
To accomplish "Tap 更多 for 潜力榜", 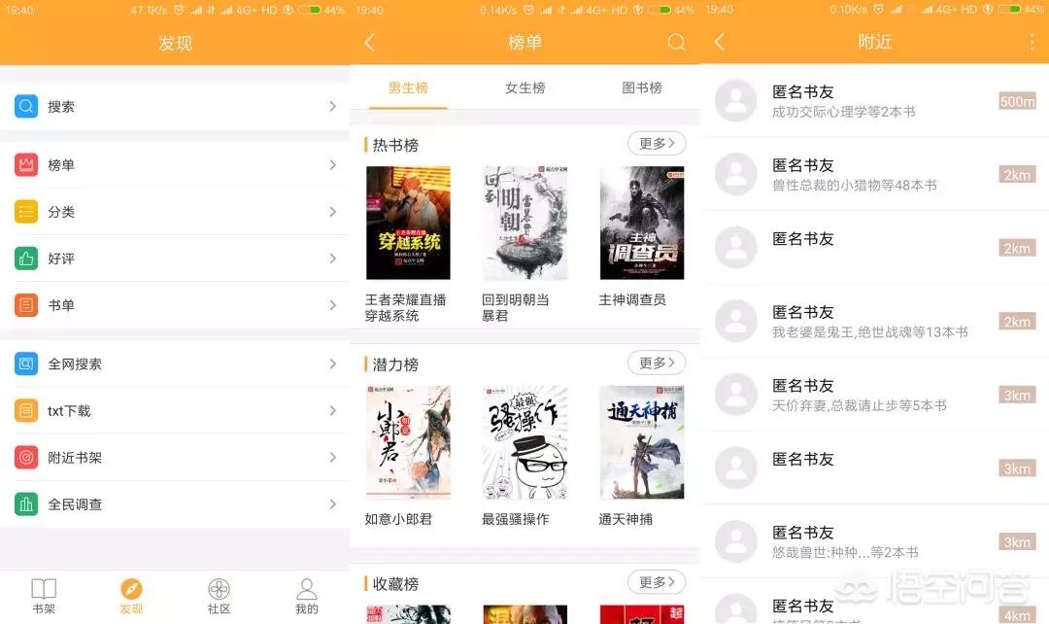I will pyautogui.click(x=657, y=363).
